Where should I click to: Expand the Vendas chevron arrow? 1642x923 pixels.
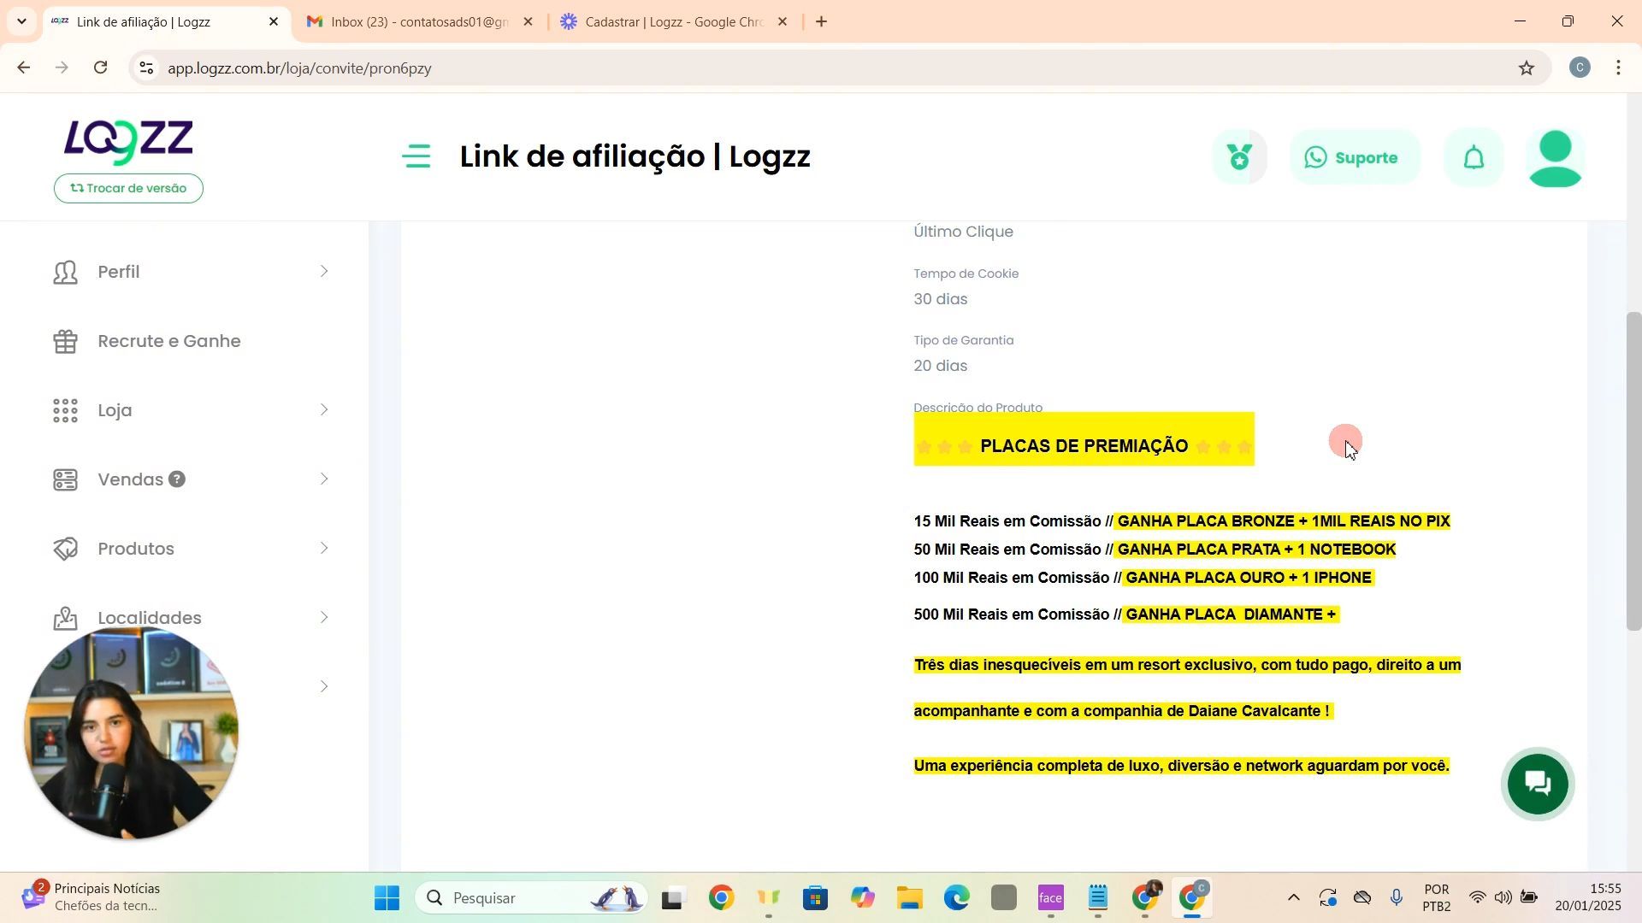click(x=324, y=479)
